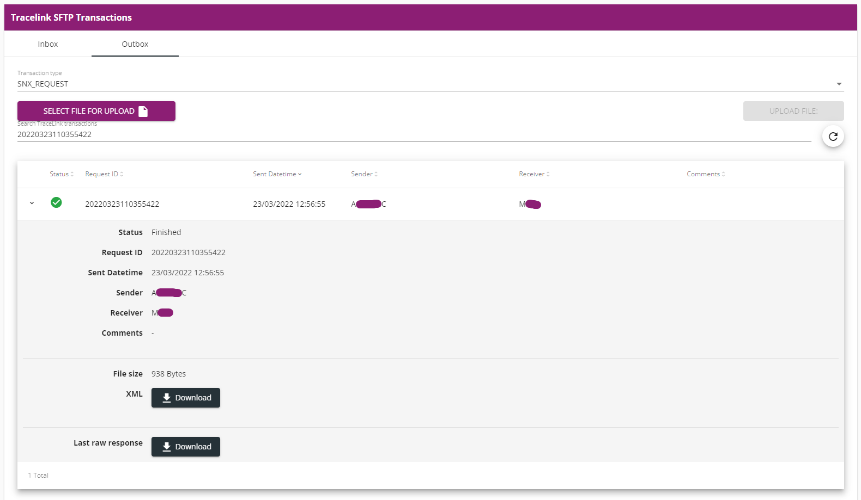
Task: Switch to the Inbox tab
Action: (48, 44)
